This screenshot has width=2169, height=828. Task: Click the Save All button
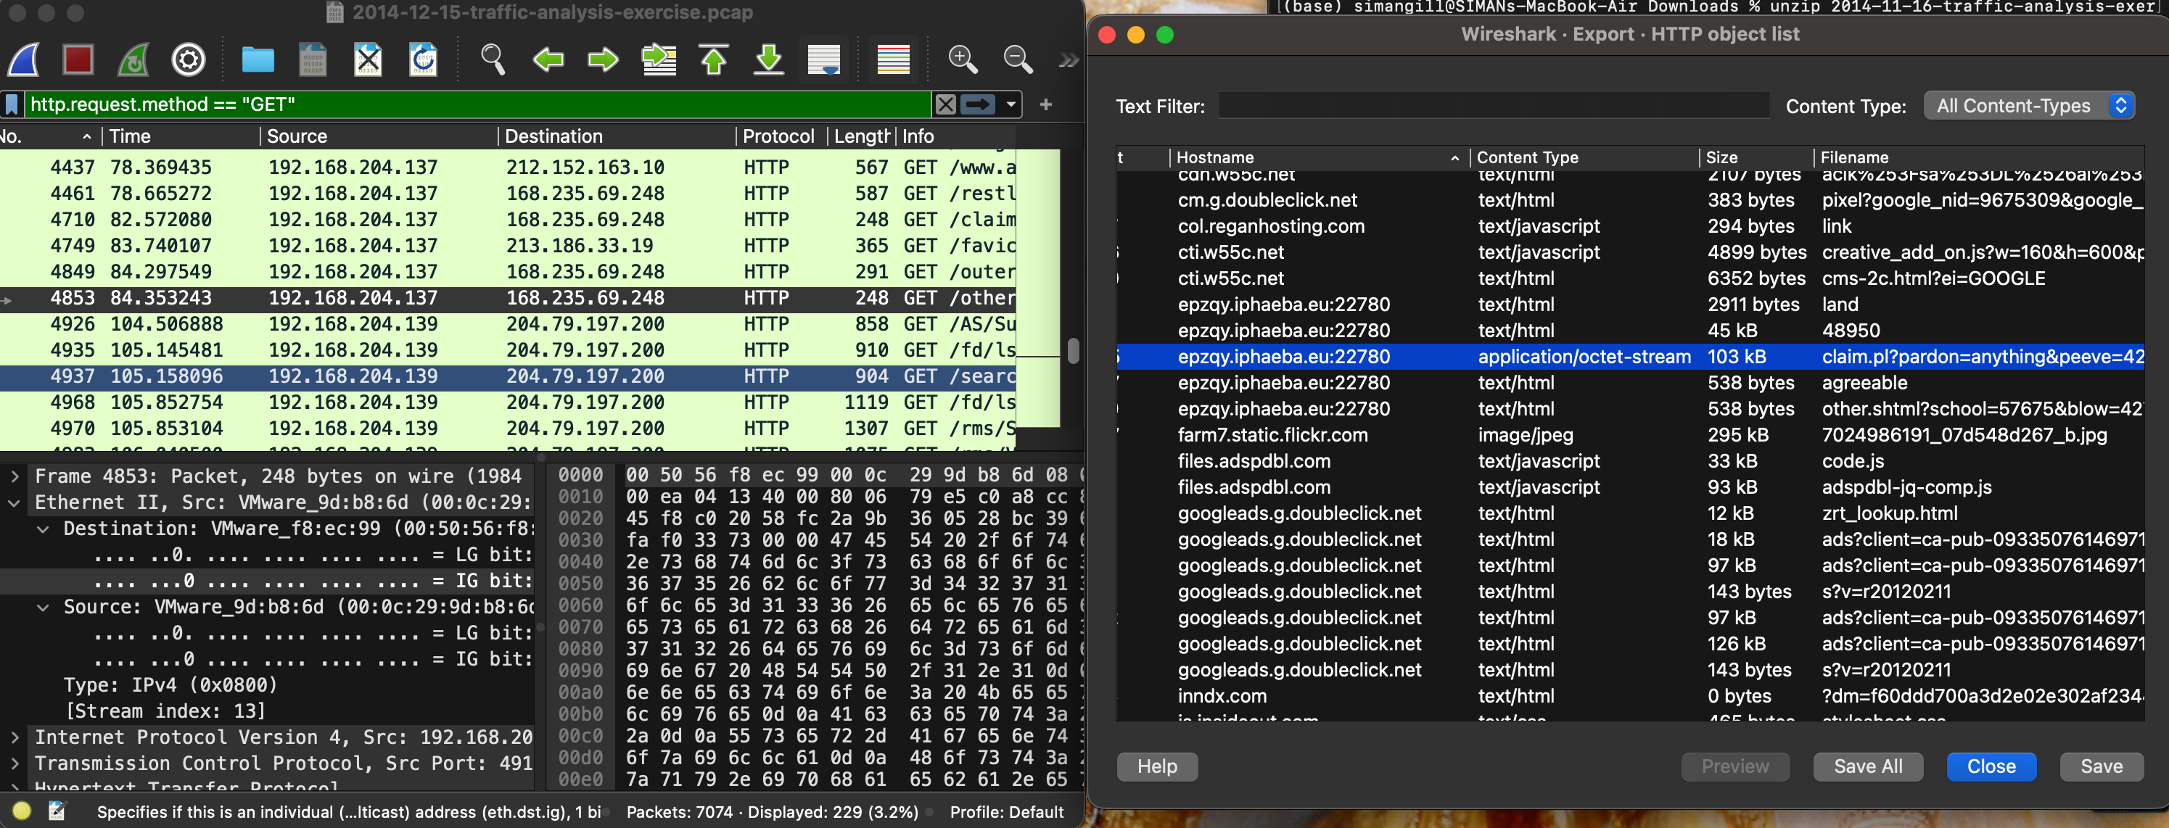(1869, 766)
